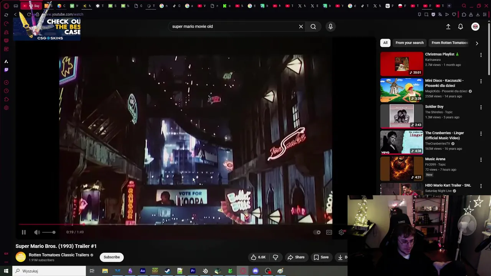491x276 pixels.
Task: Open the Mini Disco - Kaczuszki video title
Action: pyautogui.click(x=444, y=83)
